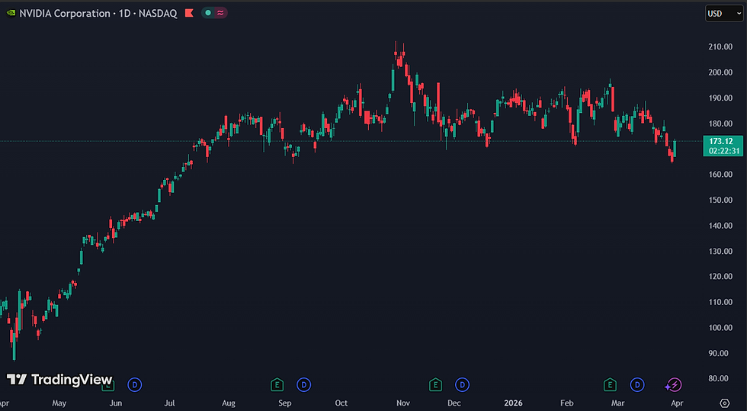Click the Dec label on the time axis

(454, 403)
